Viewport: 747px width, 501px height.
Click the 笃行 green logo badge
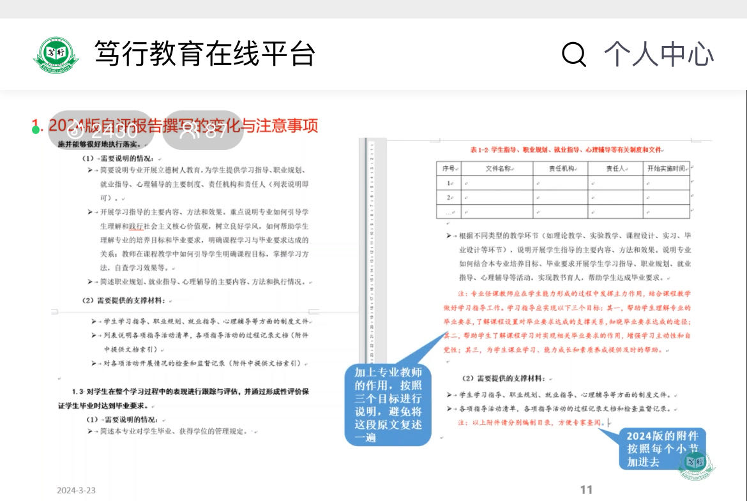tap(56, 54)
